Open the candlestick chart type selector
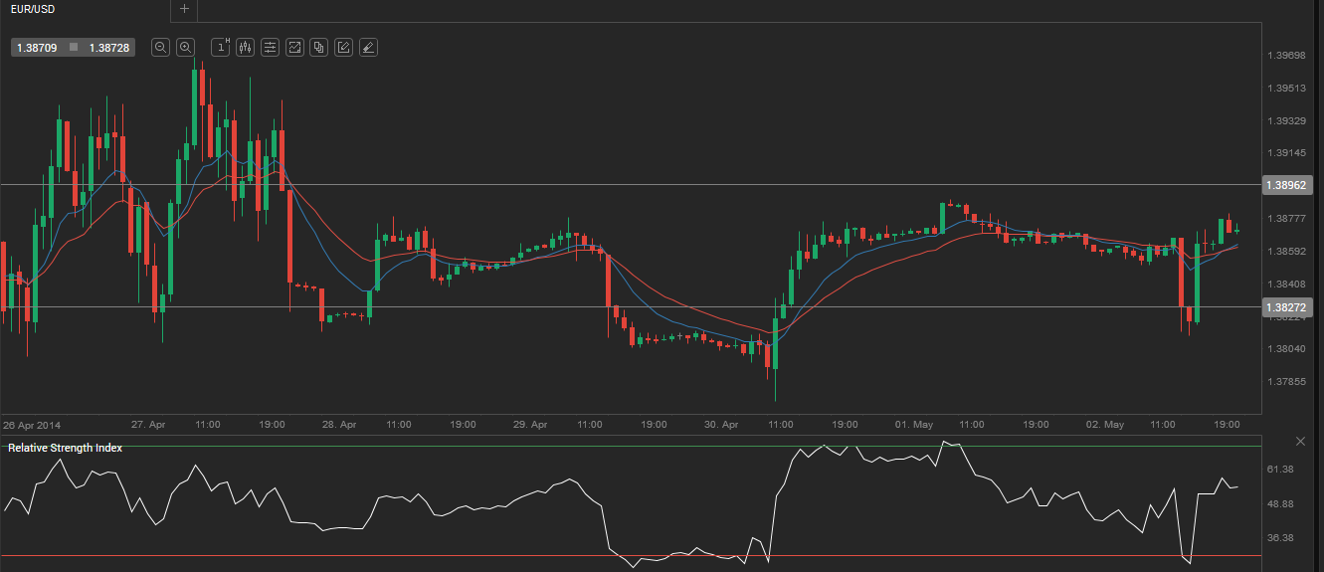 245,47
